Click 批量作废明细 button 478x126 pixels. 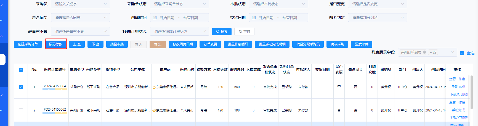click(x=238, y=44)
